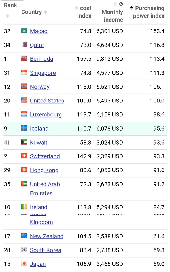This screenshot has height=272, width=170.
Task: Follow the Iceland link
Action: point(39,129)
